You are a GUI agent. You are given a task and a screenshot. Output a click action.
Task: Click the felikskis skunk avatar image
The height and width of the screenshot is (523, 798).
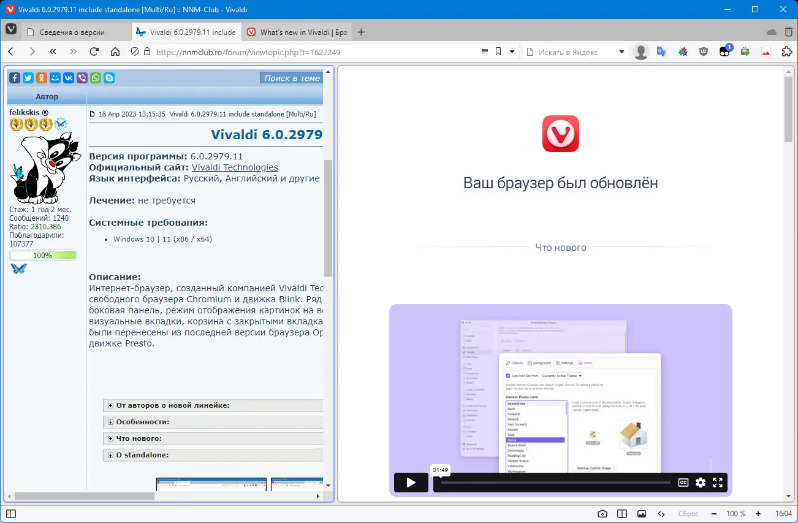pyautogui.click(x=46, y=168)
